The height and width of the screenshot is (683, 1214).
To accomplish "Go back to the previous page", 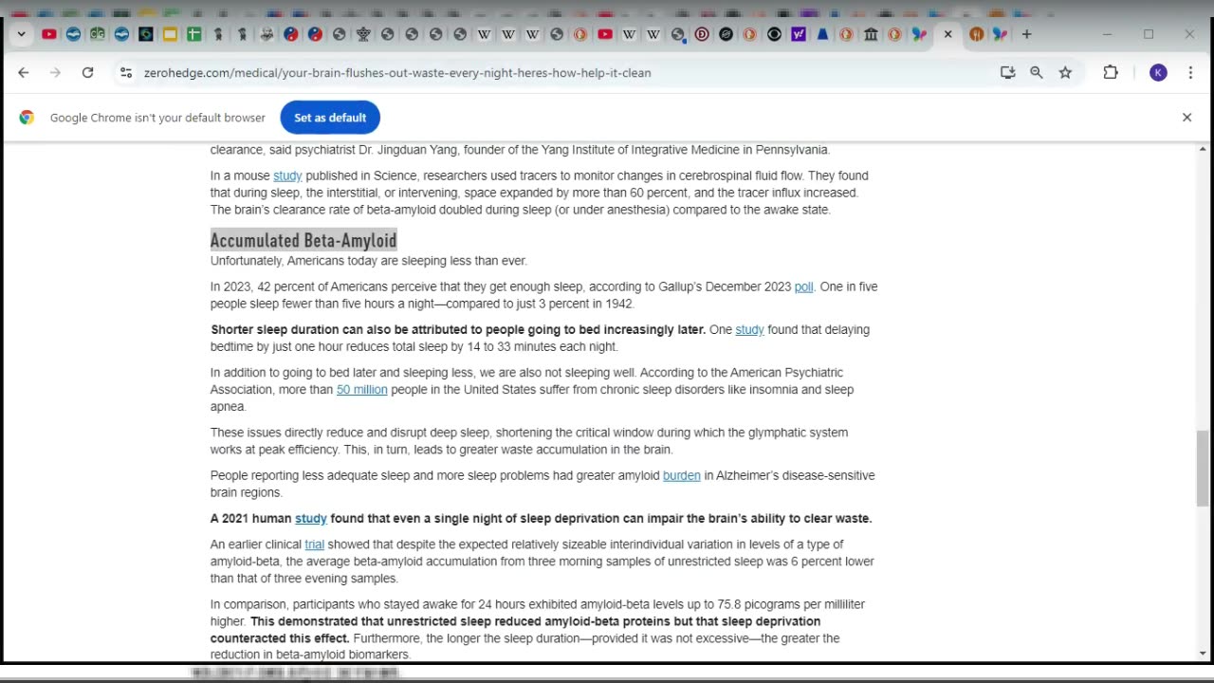I will pos(24,72).
